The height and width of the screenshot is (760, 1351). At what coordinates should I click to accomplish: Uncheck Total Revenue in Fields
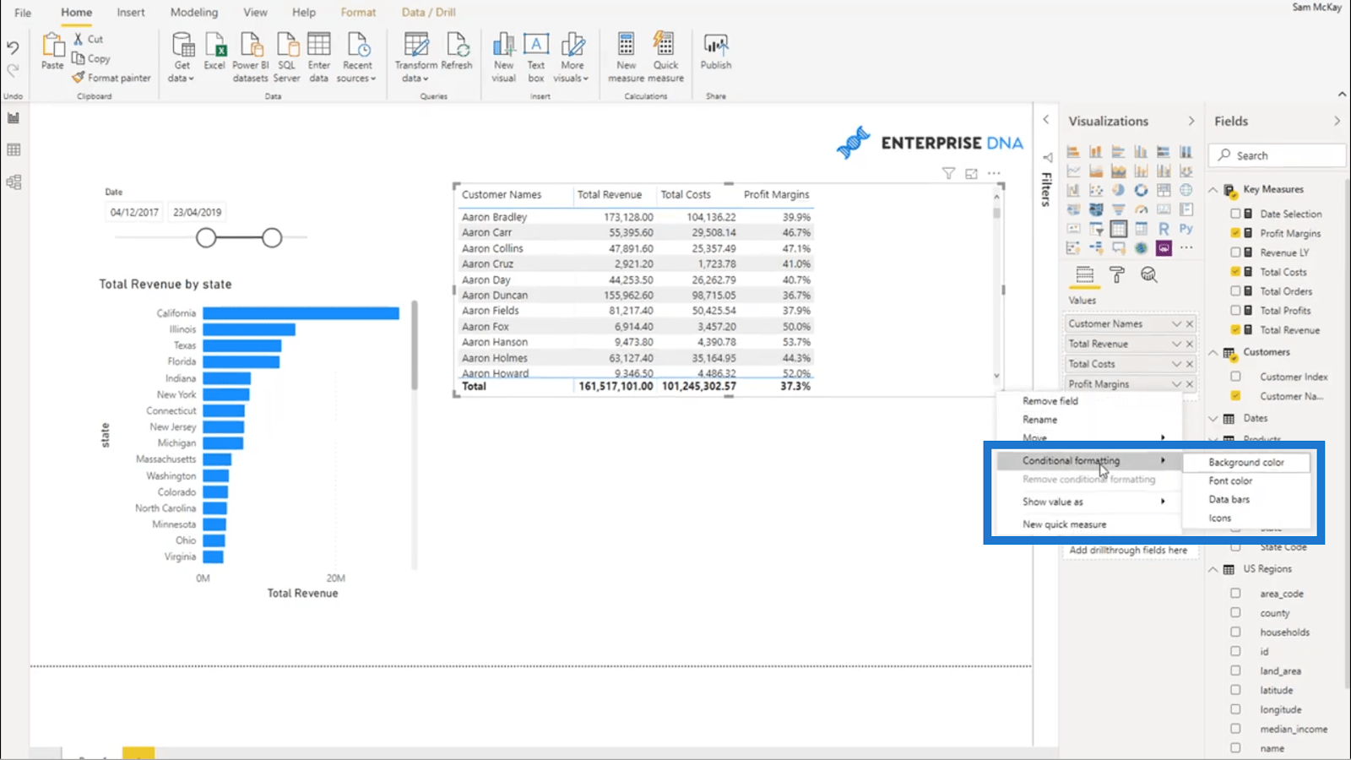pos(1235,330)
